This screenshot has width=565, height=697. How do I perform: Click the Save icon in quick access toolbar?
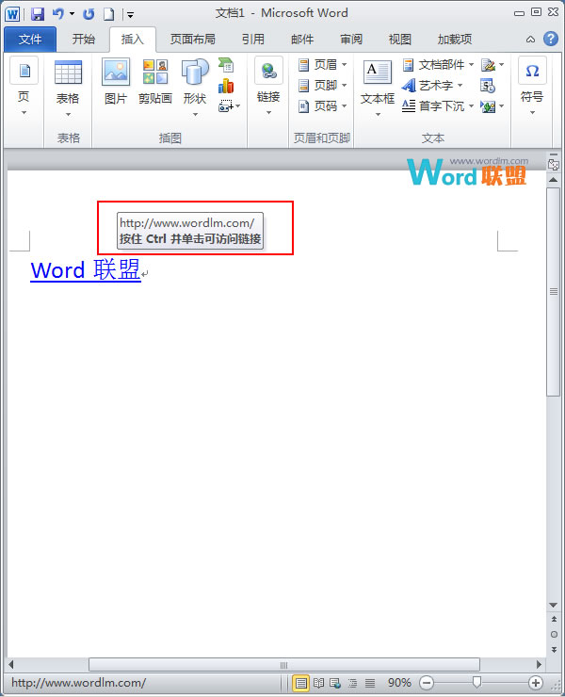click(x=38, y=14)
